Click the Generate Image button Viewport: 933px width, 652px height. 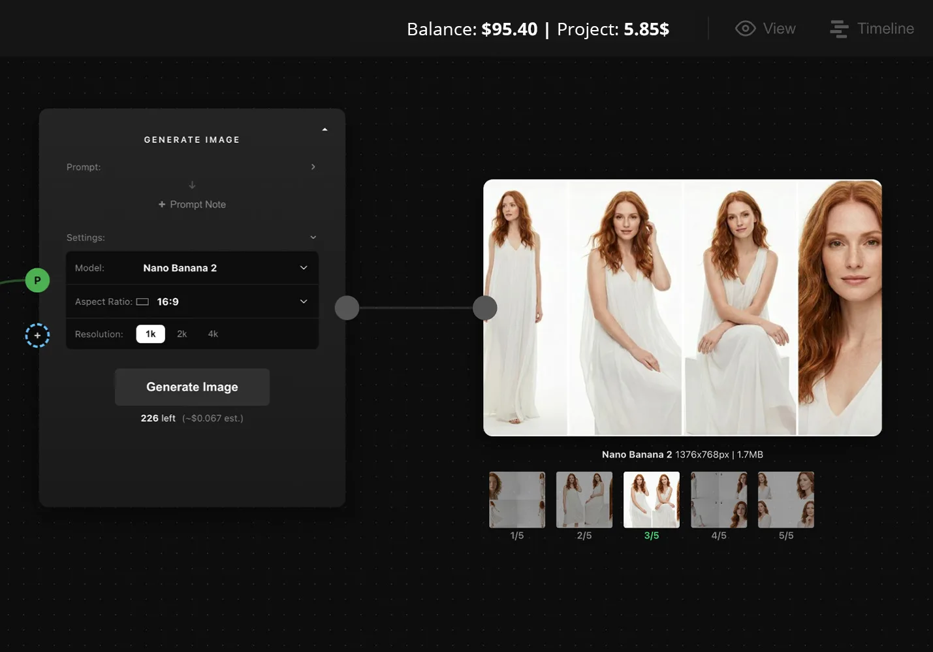pyautogui.click(x=192, y=387)
